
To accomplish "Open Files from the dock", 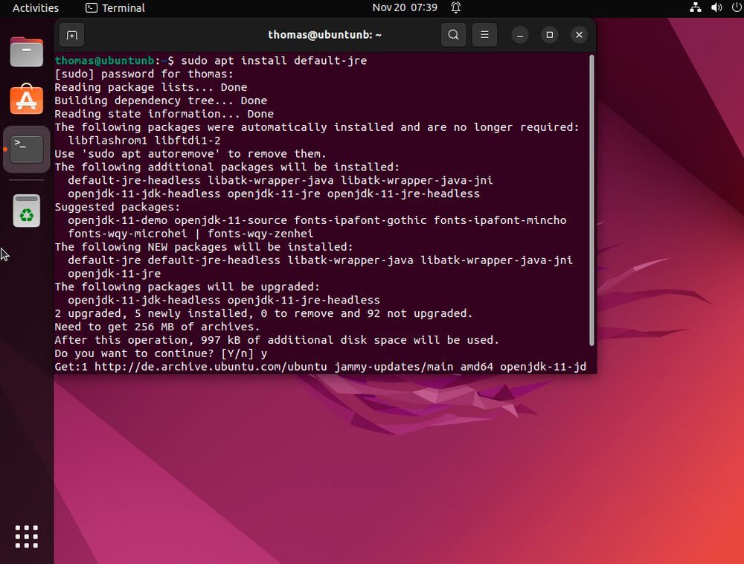I will [x=26, y=51].
